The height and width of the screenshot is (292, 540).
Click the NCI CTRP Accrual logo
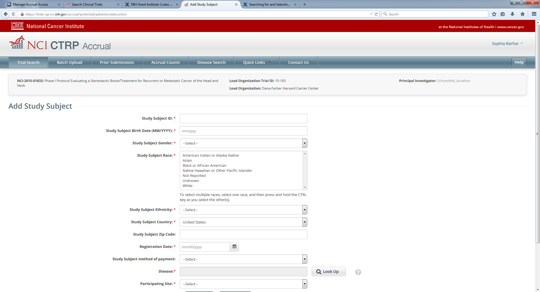click(60, 43)
